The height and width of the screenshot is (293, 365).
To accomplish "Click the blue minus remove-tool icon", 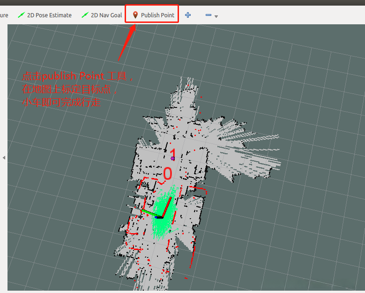I will tap(209, 15).
